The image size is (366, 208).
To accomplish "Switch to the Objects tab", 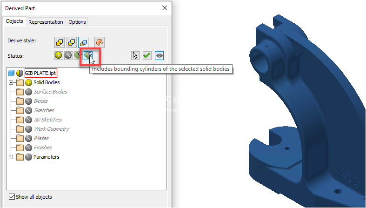I will point(14,21).
